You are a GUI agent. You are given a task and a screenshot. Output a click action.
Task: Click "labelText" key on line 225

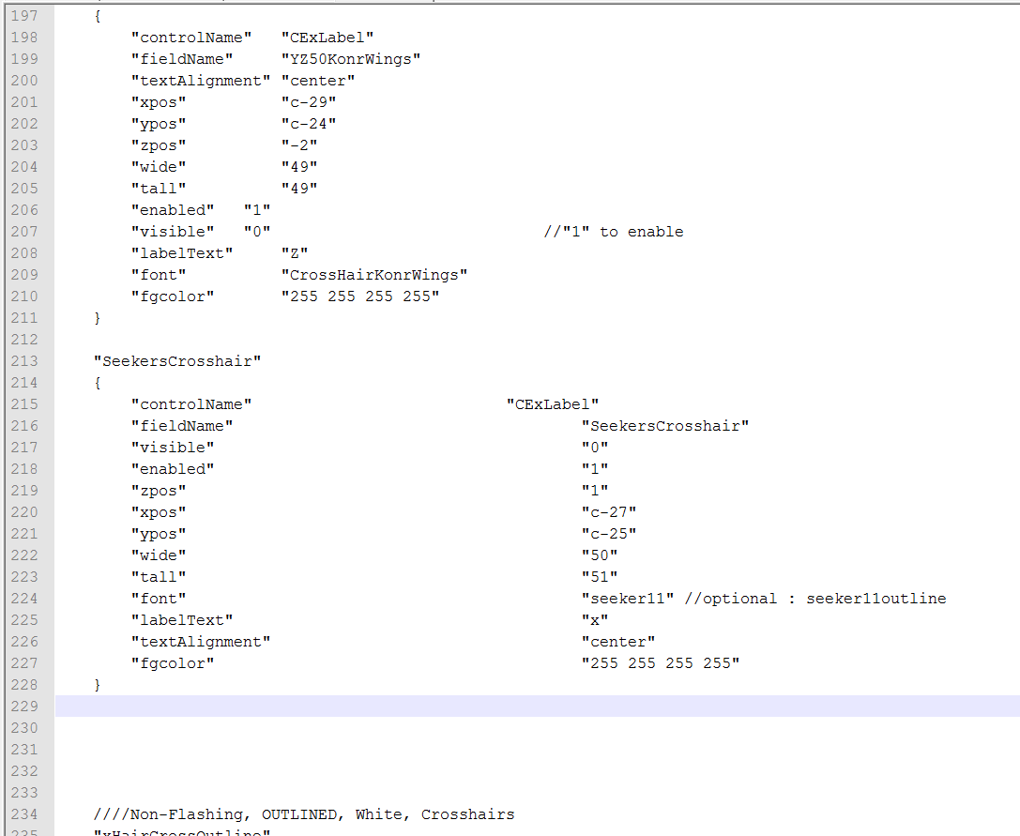click(182, 620)
